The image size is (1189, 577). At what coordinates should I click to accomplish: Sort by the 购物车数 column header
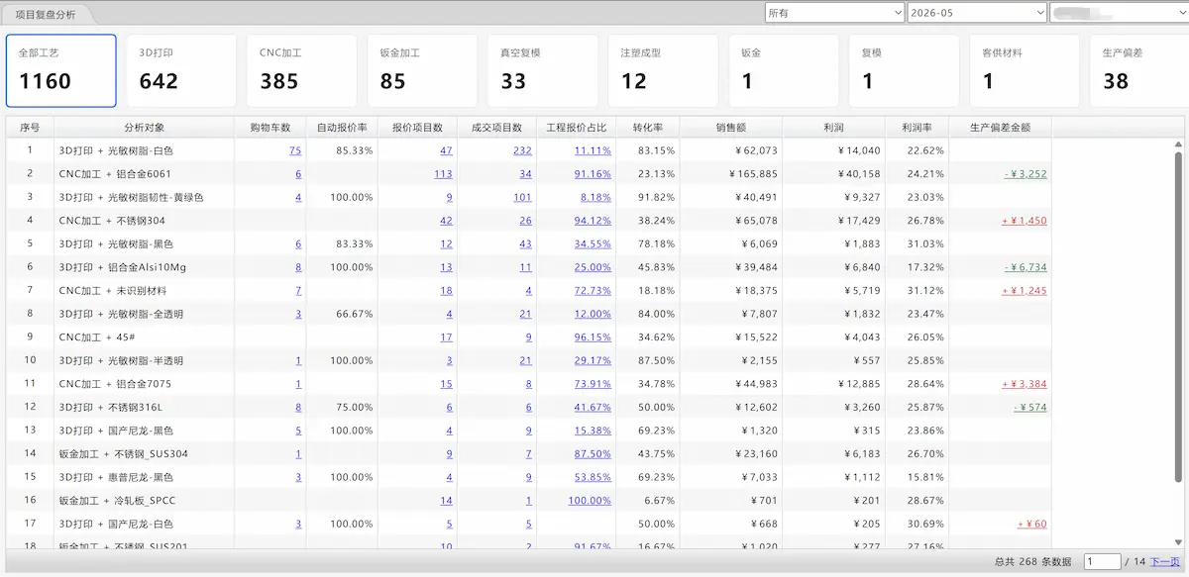point(270,128)
